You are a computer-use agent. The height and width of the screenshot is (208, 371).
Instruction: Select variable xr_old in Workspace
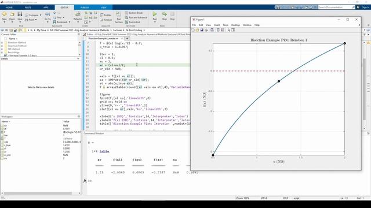tap(8, 155)
